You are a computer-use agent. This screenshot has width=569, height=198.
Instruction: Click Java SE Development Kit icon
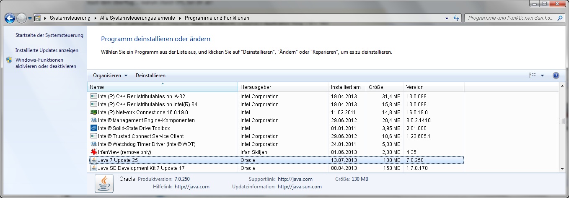(x=94, y=168)
